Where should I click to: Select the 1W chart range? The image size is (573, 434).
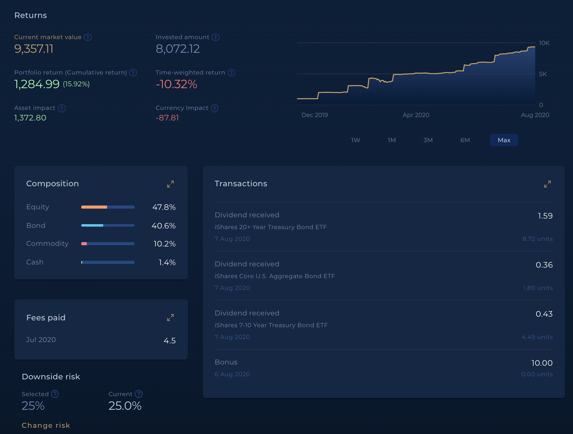point(356,140)
